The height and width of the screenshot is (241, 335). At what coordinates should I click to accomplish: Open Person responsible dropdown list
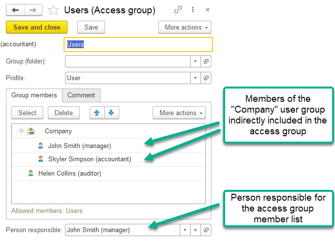(184, 230)
